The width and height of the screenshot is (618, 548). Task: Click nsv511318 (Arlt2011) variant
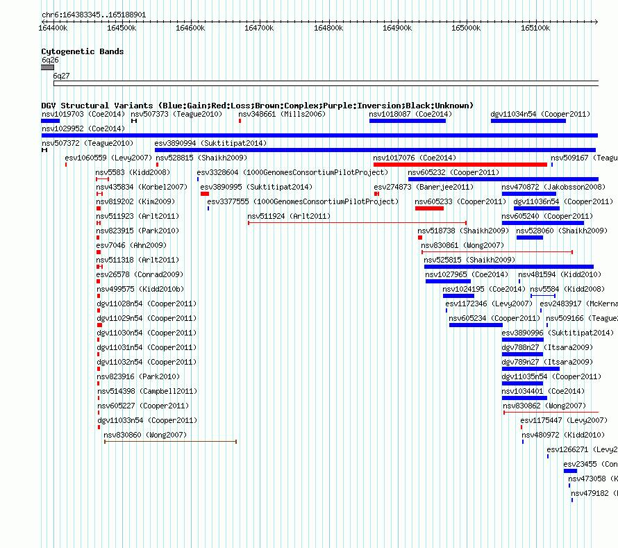pos(137,260)
